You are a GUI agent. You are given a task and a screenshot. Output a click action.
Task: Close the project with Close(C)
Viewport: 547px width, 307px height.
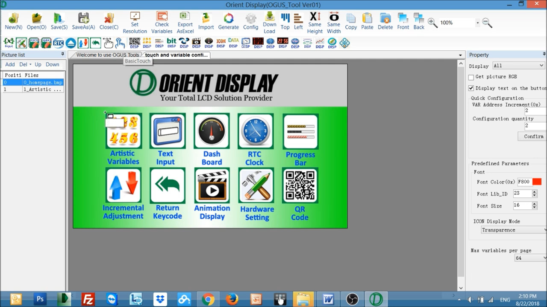tap(109, 21)
